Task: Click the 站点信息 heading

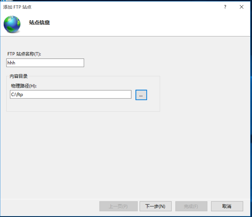Action: (x=39, y=23)
